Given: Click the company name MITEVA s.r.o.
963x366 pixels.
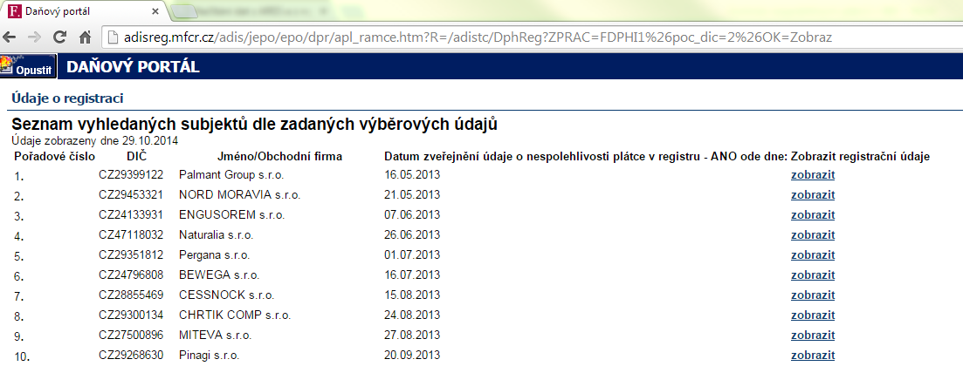Looking at the screenshot, I should (x=216, y=335).
